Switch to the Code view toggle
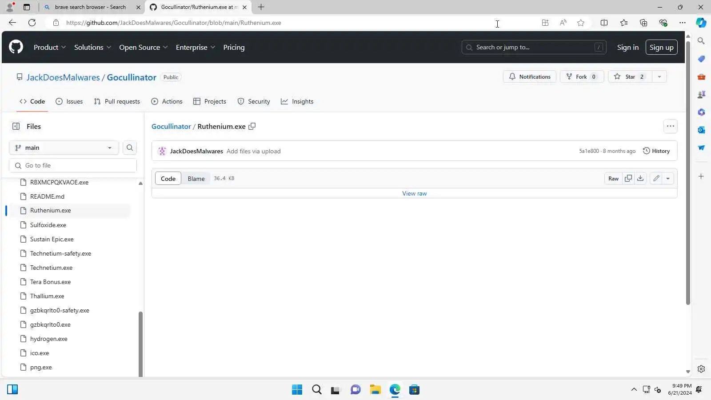This screenshot has height=400, width=711. click(168, 178)
